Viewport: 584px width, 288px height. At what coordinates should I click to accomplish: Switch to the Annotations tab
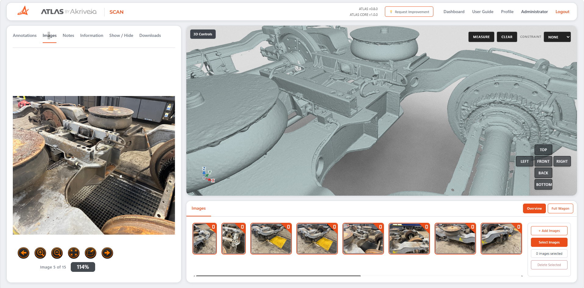point(25,35)
